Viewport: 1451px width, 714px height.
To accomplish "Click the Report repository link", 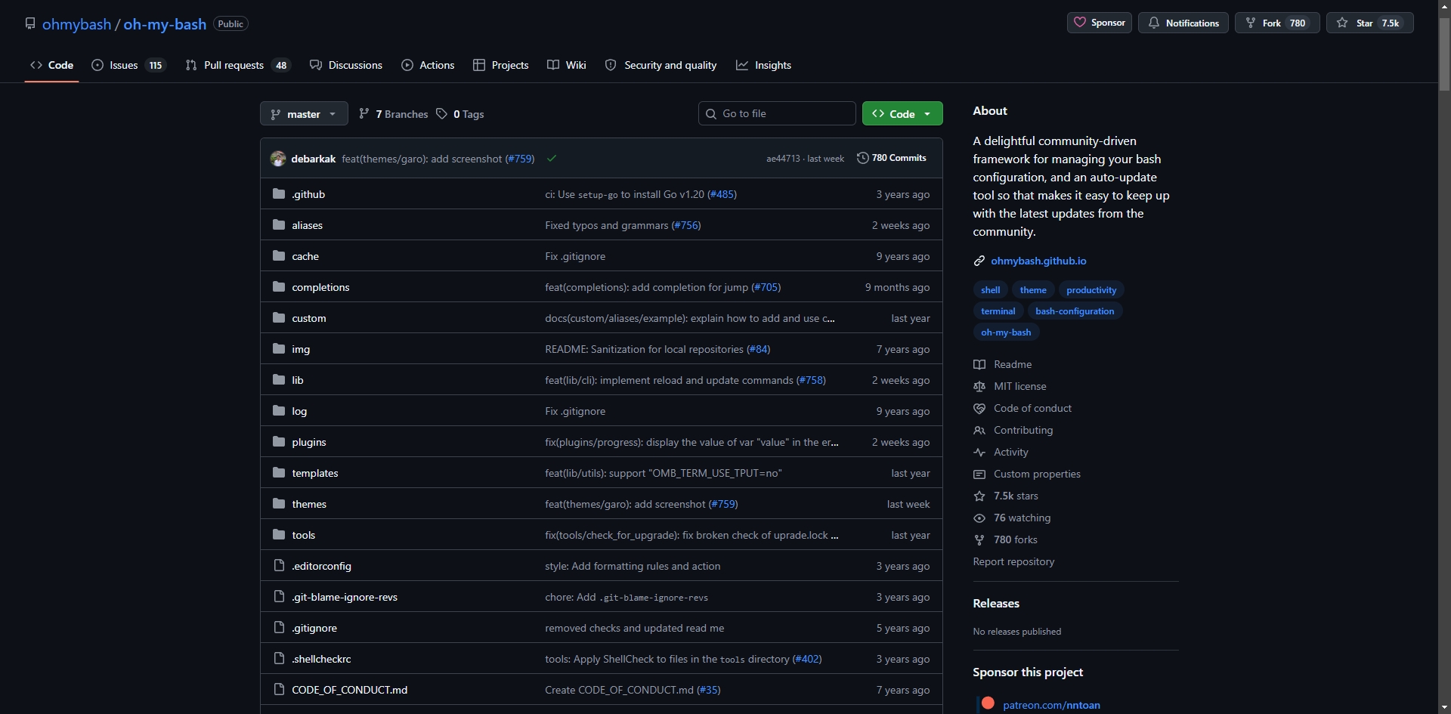I will (x=1013, y=561).
